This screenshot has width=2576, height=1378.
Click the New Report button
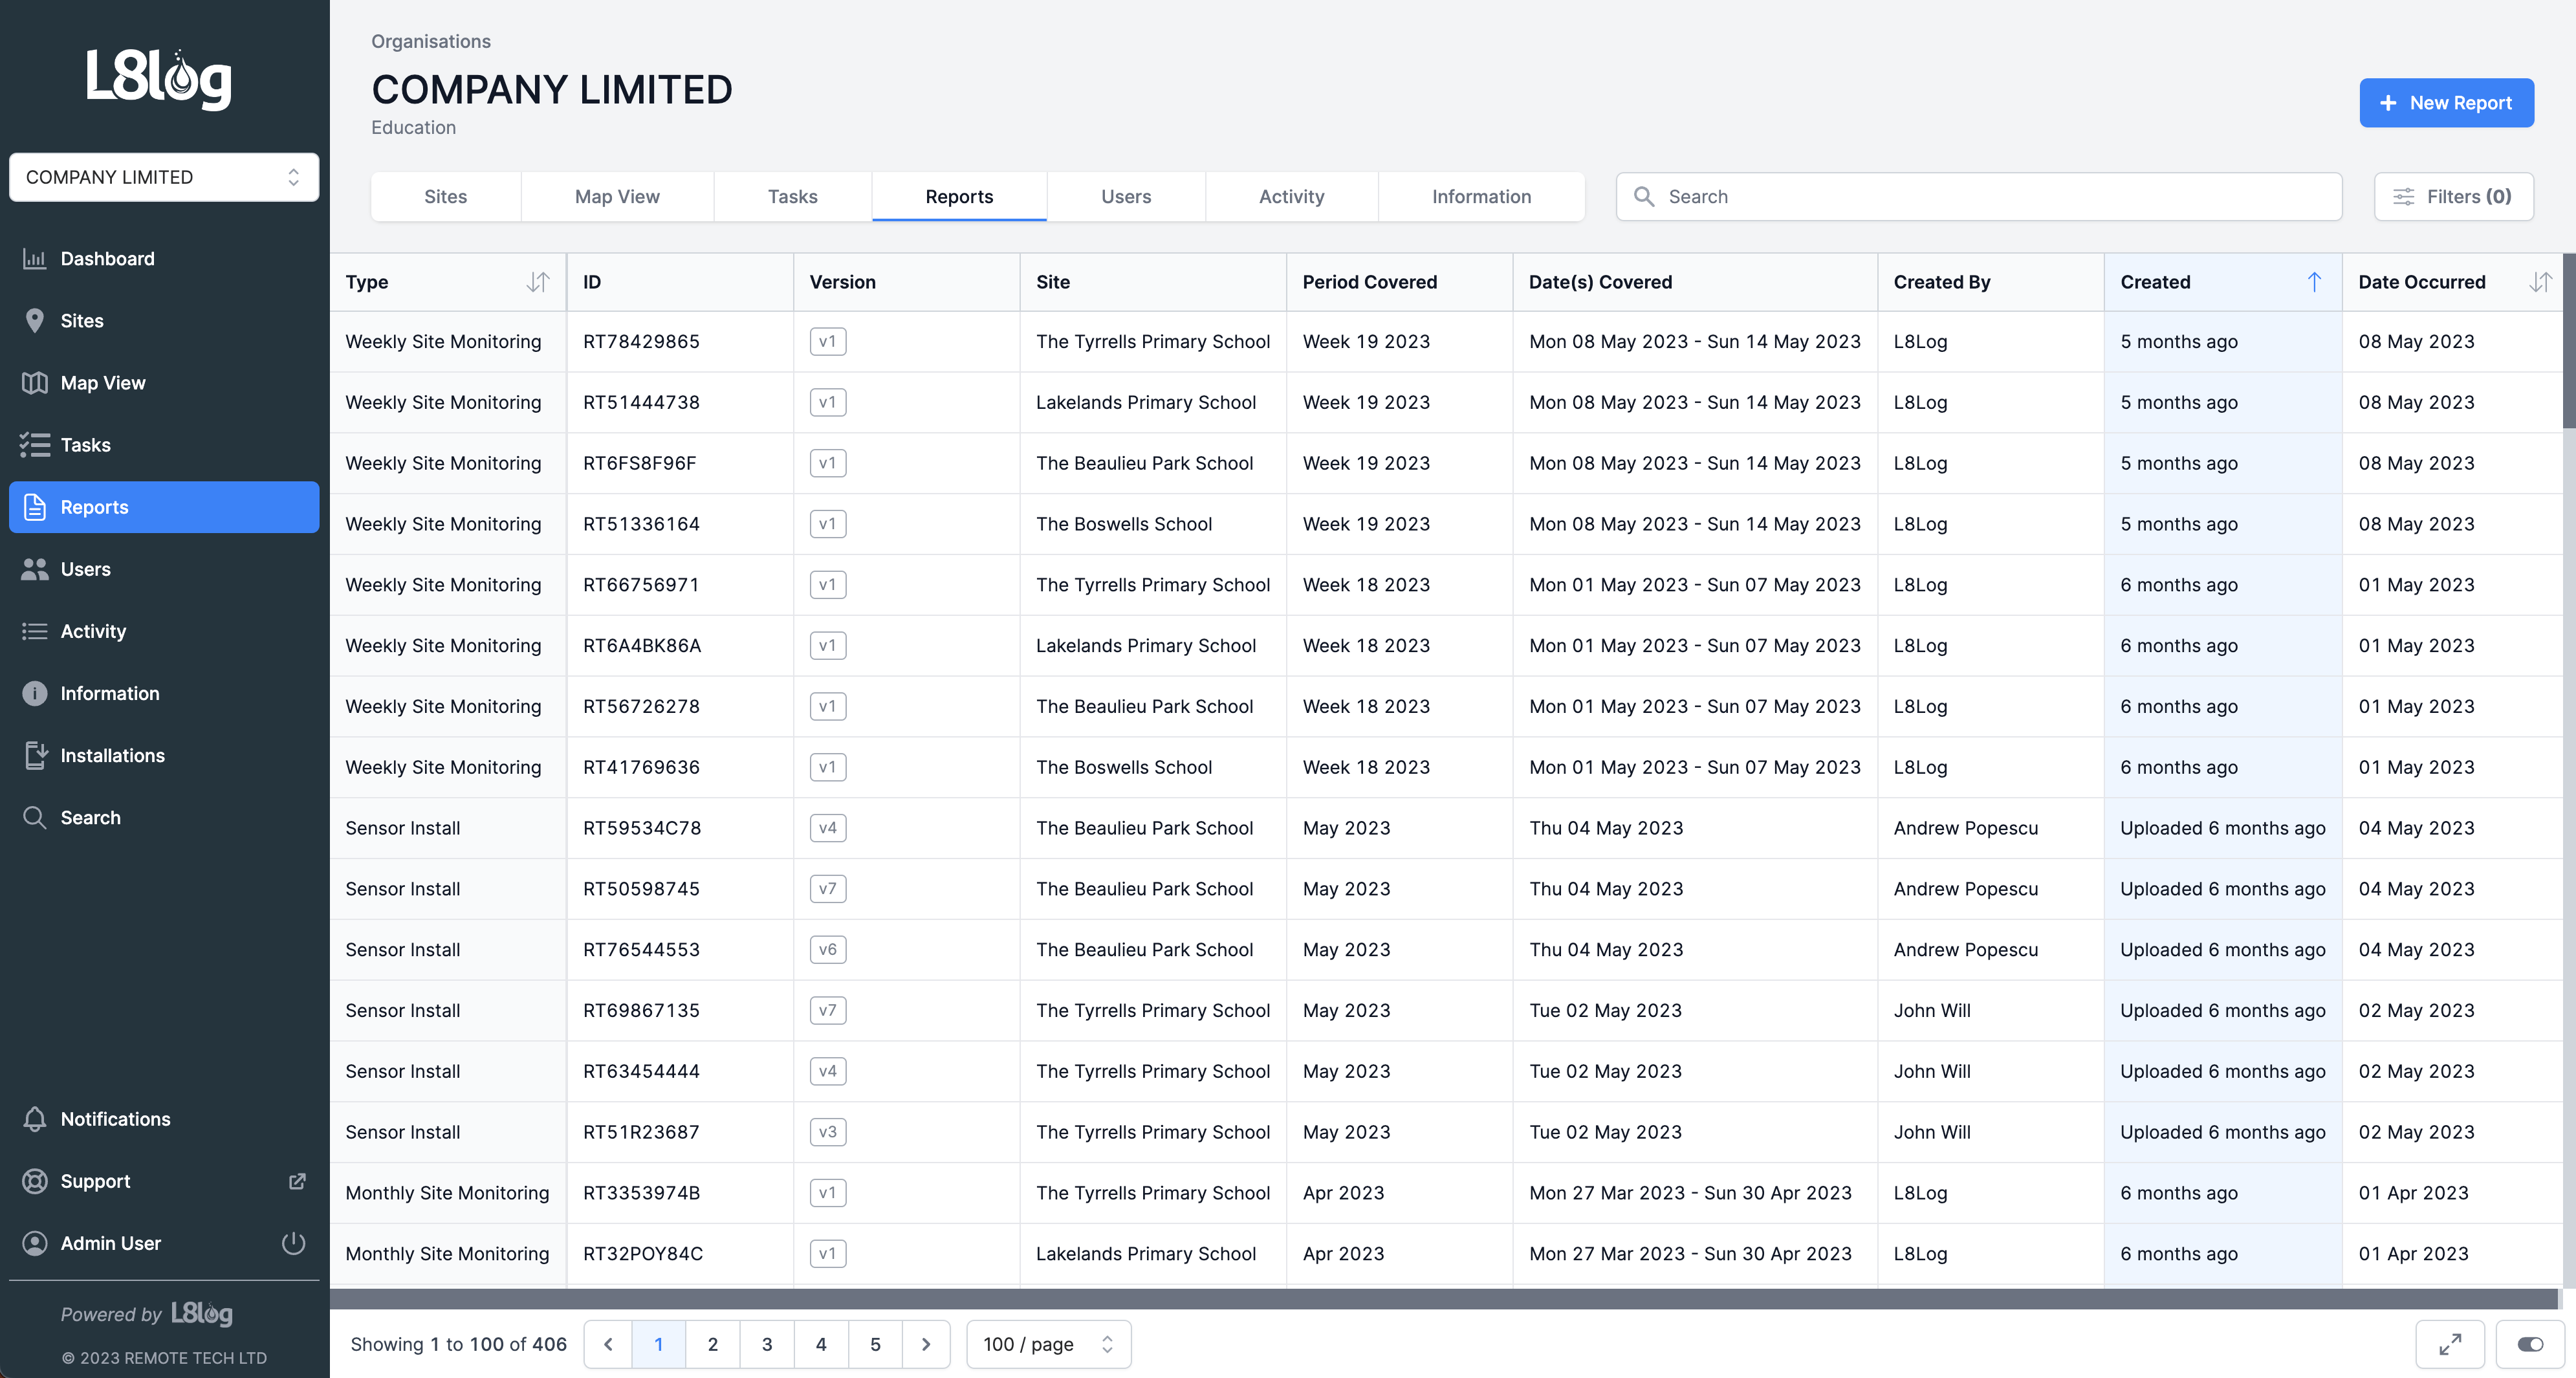tap(2446, 103)
